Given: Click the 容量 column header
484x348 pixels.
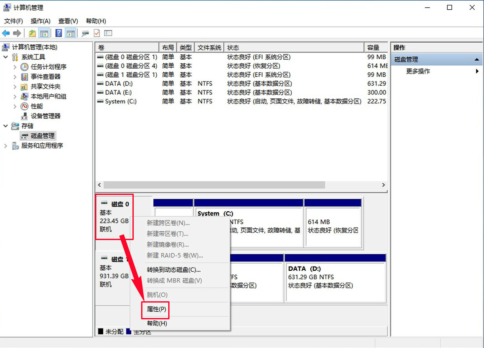Looking at the screenshot, I should pyautogui.click(x=374, y=48).
